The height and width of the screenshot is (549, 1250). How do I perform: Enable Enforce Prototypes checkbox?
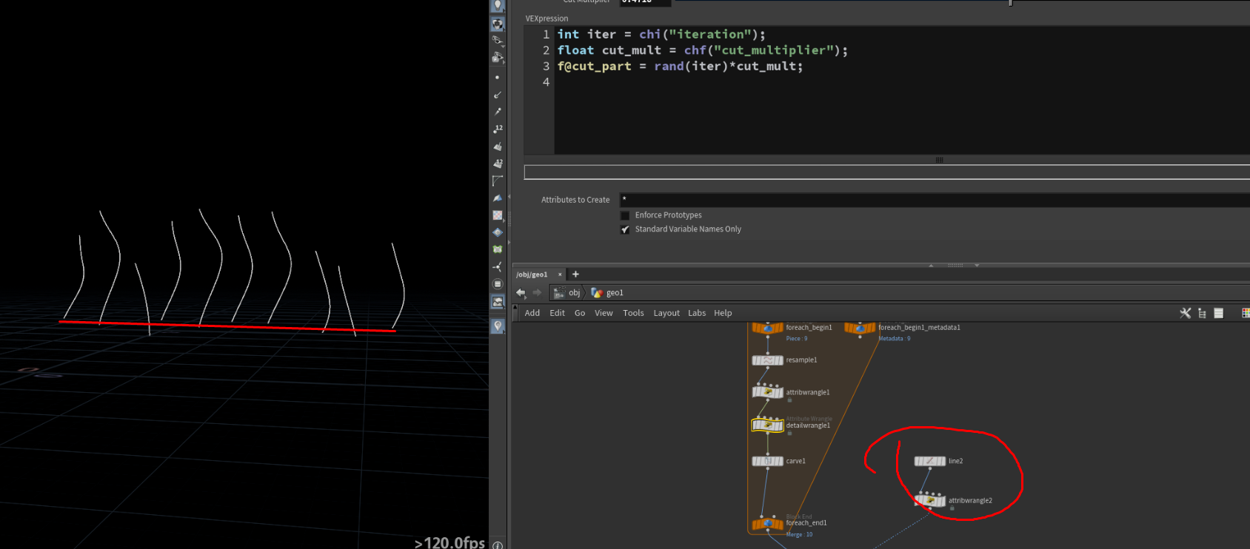[x=625, y=215]
